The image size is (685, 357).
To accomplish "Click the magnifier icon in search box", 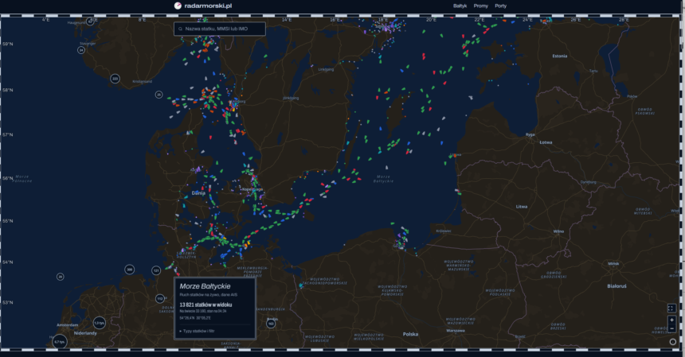I will [x=180, y=29].
